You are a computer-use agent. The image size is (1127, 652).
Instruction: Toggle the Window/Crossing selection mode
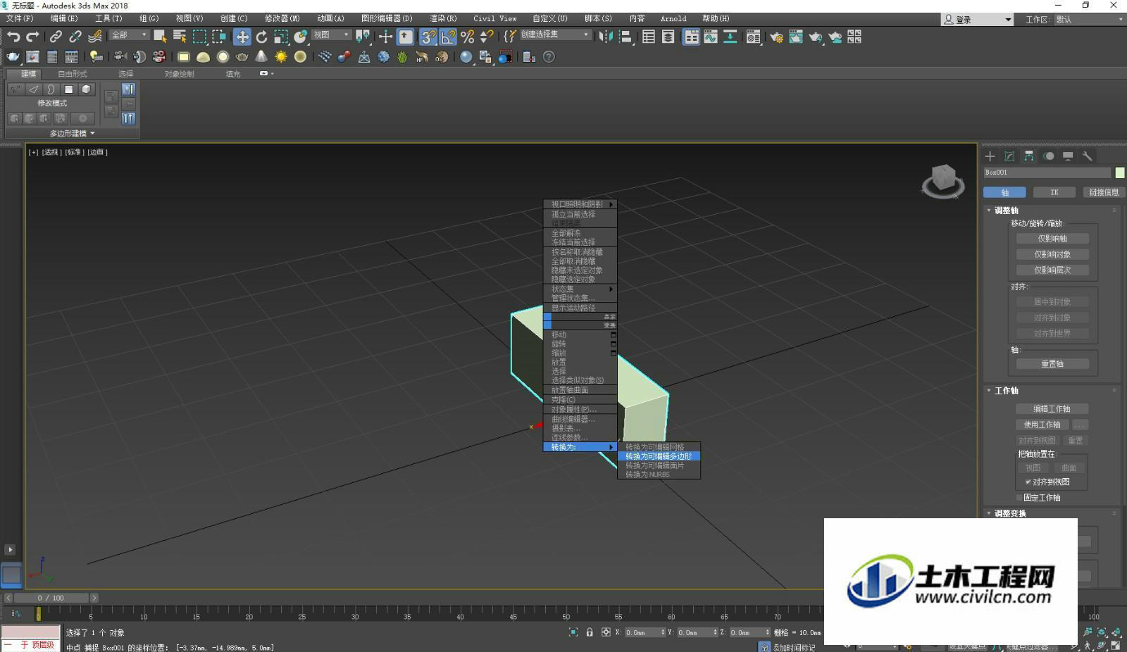pyautogui.click(x=220, y=37)
